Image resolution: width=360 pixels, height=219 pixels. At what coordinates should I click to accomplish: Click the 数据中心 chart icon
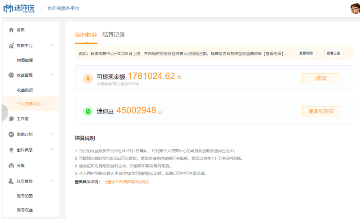point(11,46)
